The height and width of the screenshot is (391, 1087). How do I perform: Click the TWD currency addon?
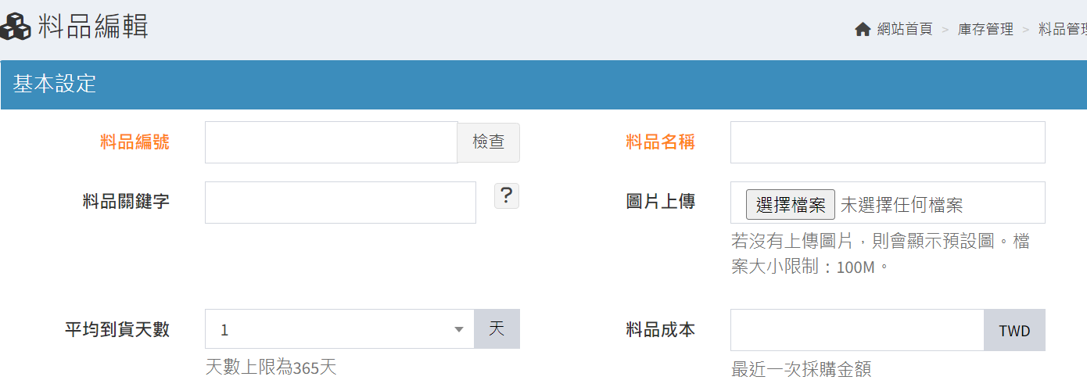coord(1014,330)
